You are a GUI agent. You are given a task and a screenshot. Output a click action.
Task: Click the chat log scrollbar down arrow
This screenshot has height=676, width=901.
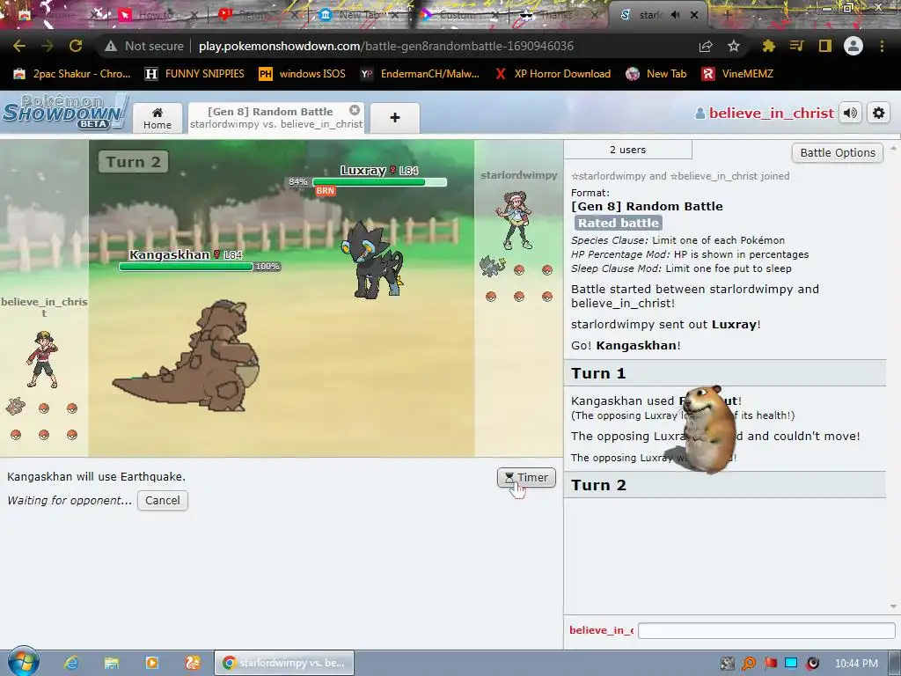pos(894,606)
